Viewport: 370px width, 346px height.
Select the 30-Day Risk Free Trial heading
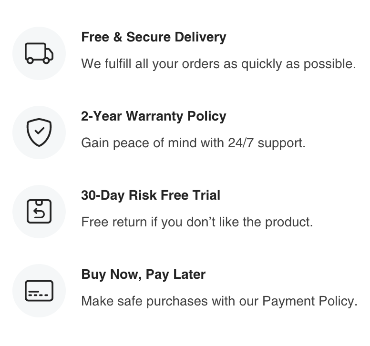coord(151,195)
